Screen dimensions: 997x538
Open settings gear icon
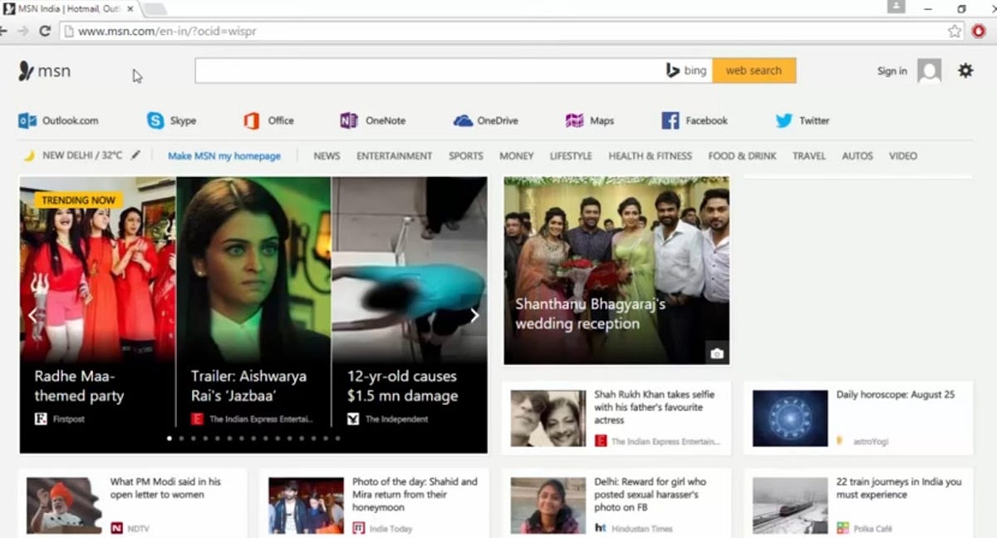[965, 71]
